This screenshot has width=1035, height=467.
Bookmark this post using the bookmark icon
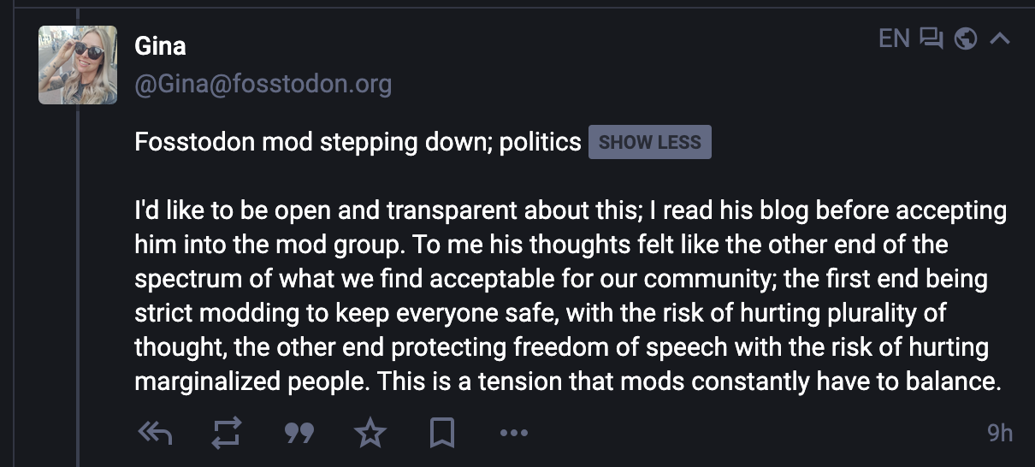(441, 434)
